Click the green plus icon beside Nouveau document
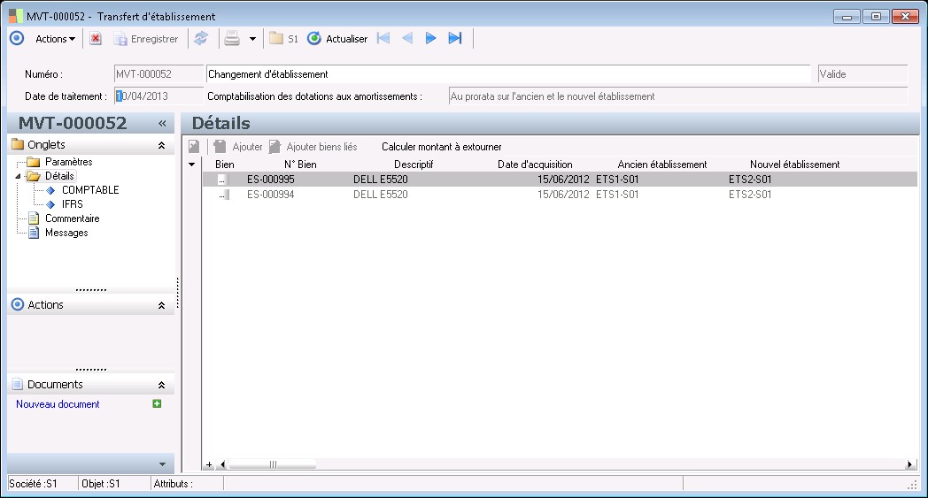This screenshot has width=928, height=498. pos(157,404)
